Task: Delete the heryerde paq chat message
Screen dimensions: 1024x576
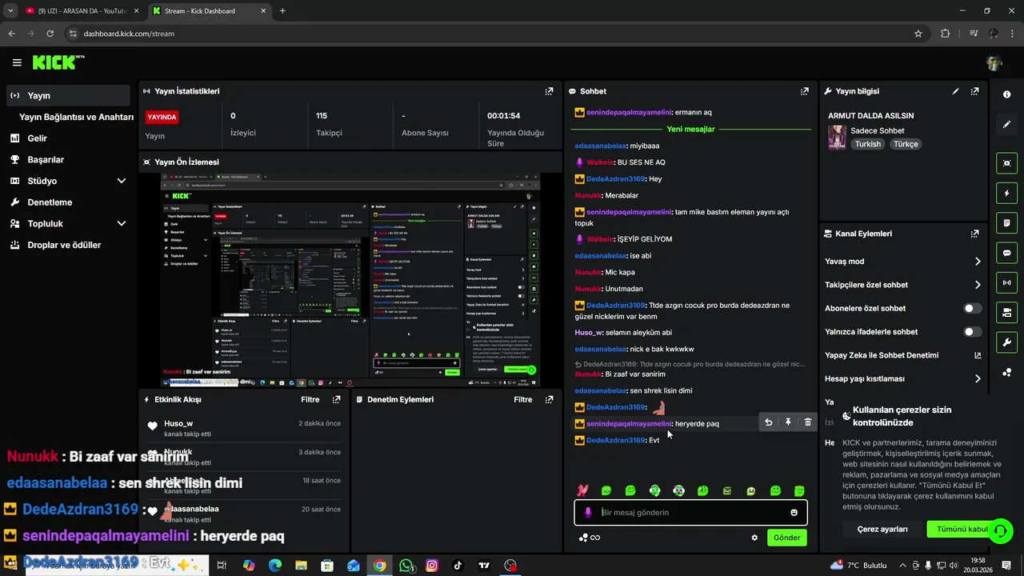Action: click(x=807, y=422)
